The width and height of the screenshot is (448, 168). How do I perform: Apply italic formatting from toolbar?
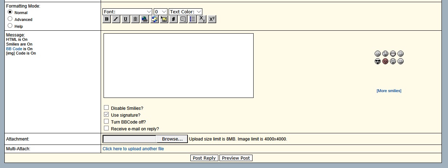tap(116, 20)
